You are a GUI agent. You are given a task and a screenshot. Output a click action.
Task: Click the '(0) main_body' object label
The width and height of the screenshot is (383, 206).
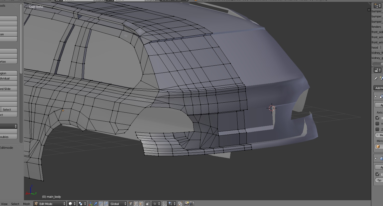(51, 197)
